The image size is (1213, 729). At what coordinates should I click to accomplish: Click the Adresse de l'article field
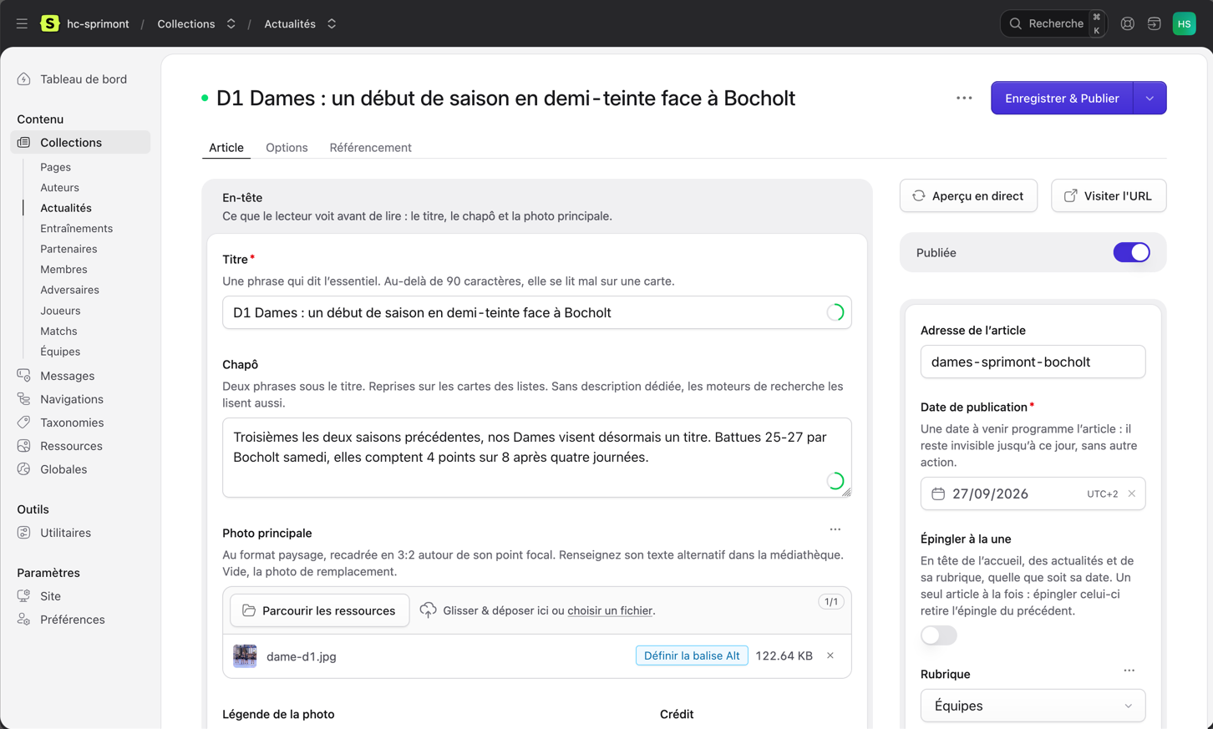click(x=1033, y=362)
